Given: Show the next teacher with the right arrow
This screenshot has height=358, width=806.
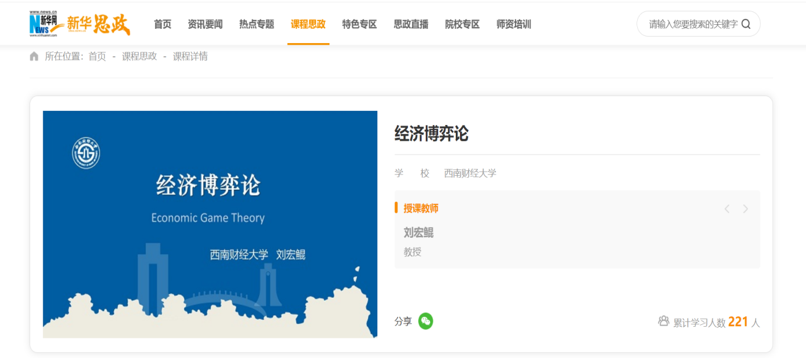Looking at the screenshot, I should pyautogui.click(x=746, y=209).
